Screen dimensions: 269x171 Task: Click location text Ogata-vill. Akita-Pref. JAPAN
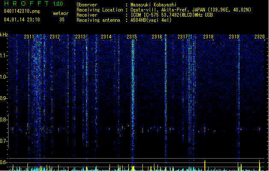pyautogui.click(x=168, y=10)
